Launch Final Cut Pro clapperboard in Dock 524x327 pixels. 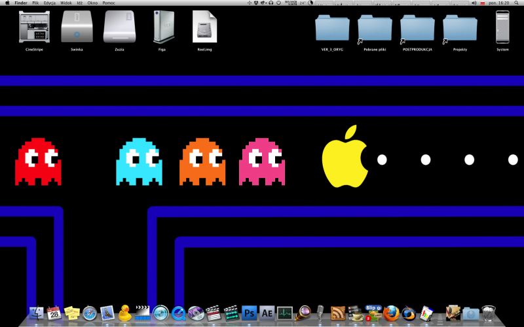pos(214,313)
